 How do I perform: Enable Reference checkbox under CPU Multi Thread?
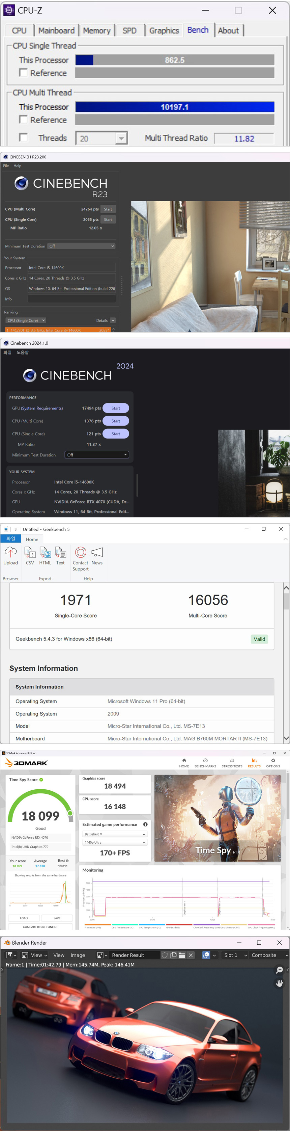coord(24,120)
